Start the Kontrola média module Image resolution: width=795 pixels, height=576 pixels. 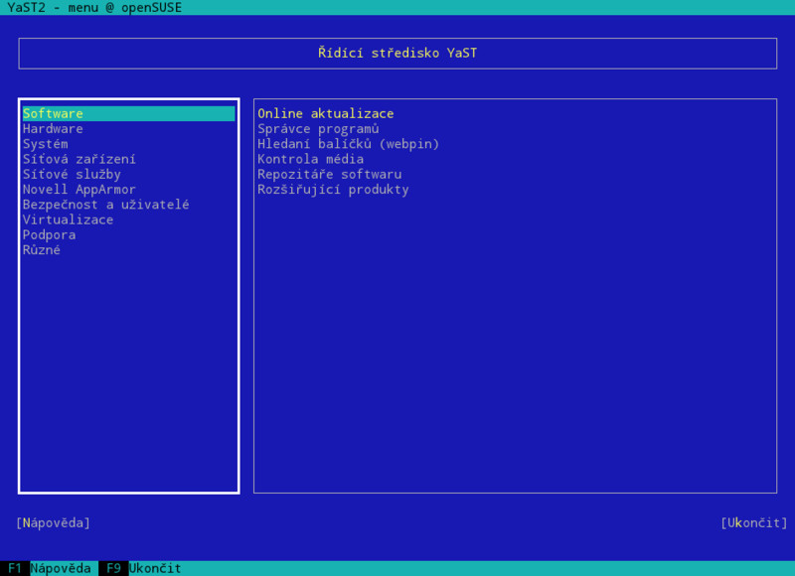310,159
